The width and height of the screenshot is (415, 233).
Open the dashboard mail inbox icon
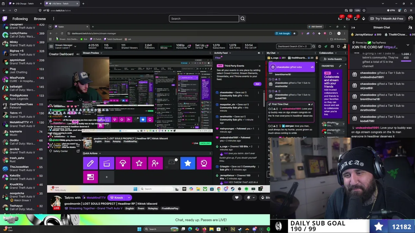[x=332, y=46]
